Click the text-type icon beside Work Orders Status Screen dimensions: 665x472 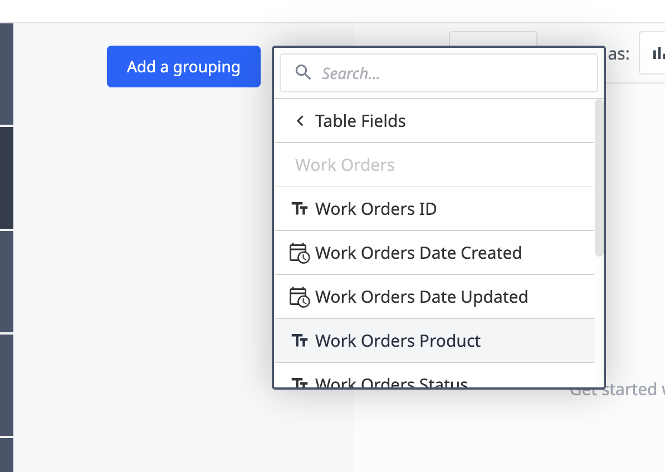[300, 383]
